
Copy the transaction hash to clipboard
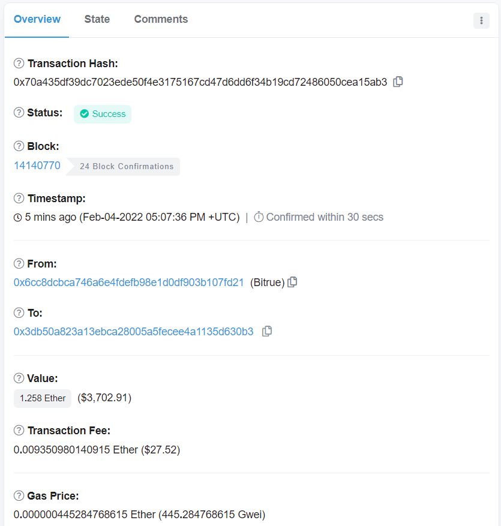tap(398, 82)
